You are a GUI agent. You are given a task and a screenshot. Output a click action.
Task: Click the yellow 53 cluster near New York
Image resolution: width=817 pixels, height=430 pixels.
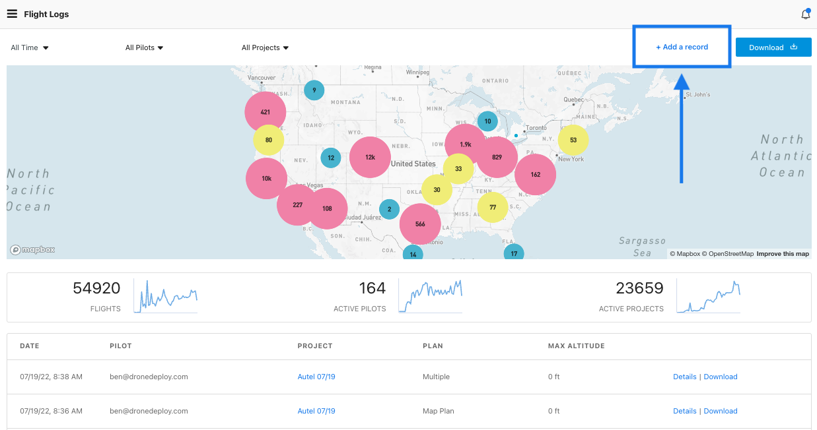(573, 140)
